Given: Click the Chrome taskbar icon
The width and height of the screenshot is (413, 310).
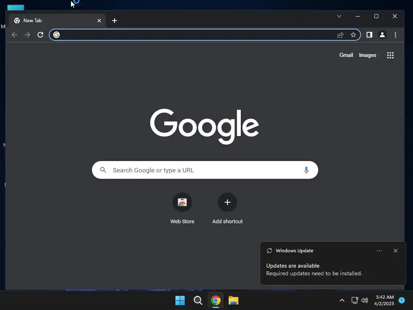Looking at the screenshot, I should tap(216, 300).
